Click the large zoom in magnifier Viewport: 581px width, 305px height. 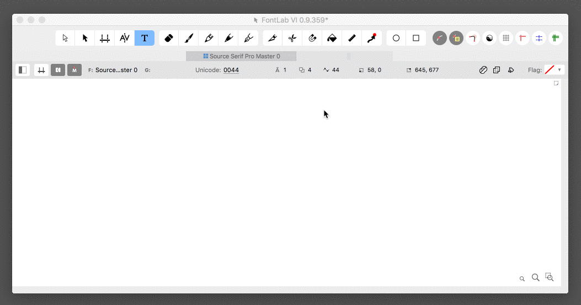coord(535,277)
